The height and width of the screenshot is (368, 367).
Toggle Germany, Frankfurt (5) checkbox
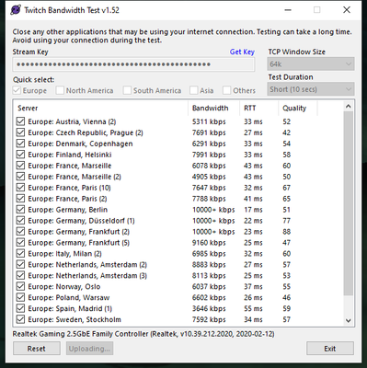point(20,243)
